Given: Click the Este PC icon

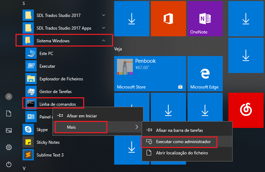Looking at the screenshot, I should [x=31, y=53].
